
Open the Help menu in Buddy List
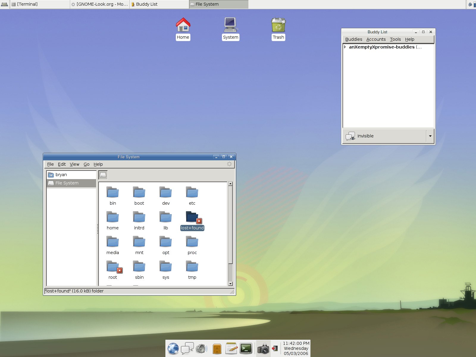[x=410, y=39]
